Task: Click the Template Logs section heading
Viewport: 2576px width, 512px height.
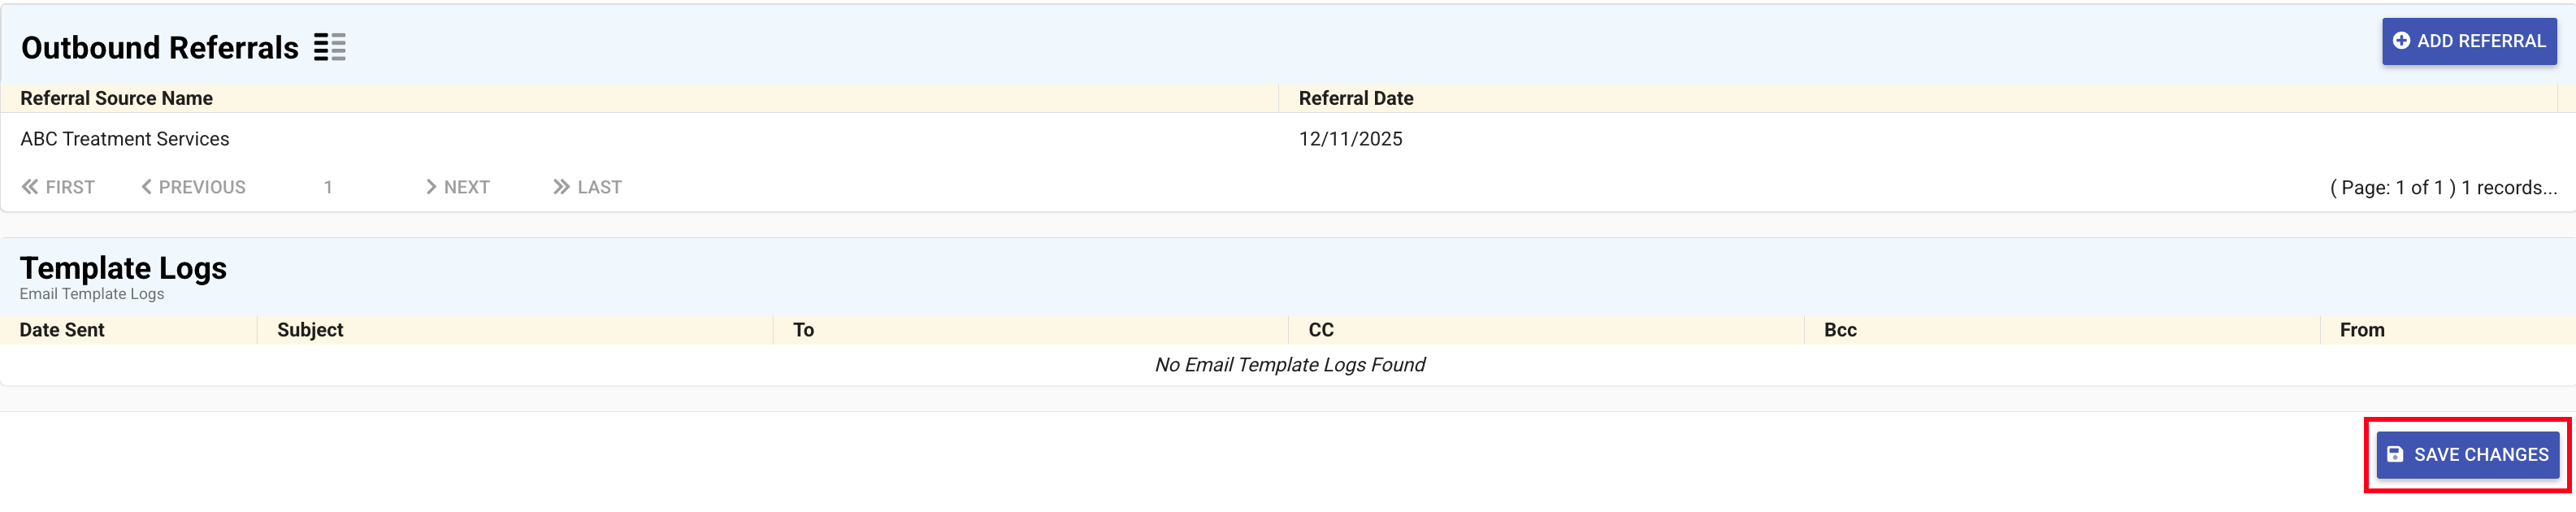Action: click(x=124, y=268)
